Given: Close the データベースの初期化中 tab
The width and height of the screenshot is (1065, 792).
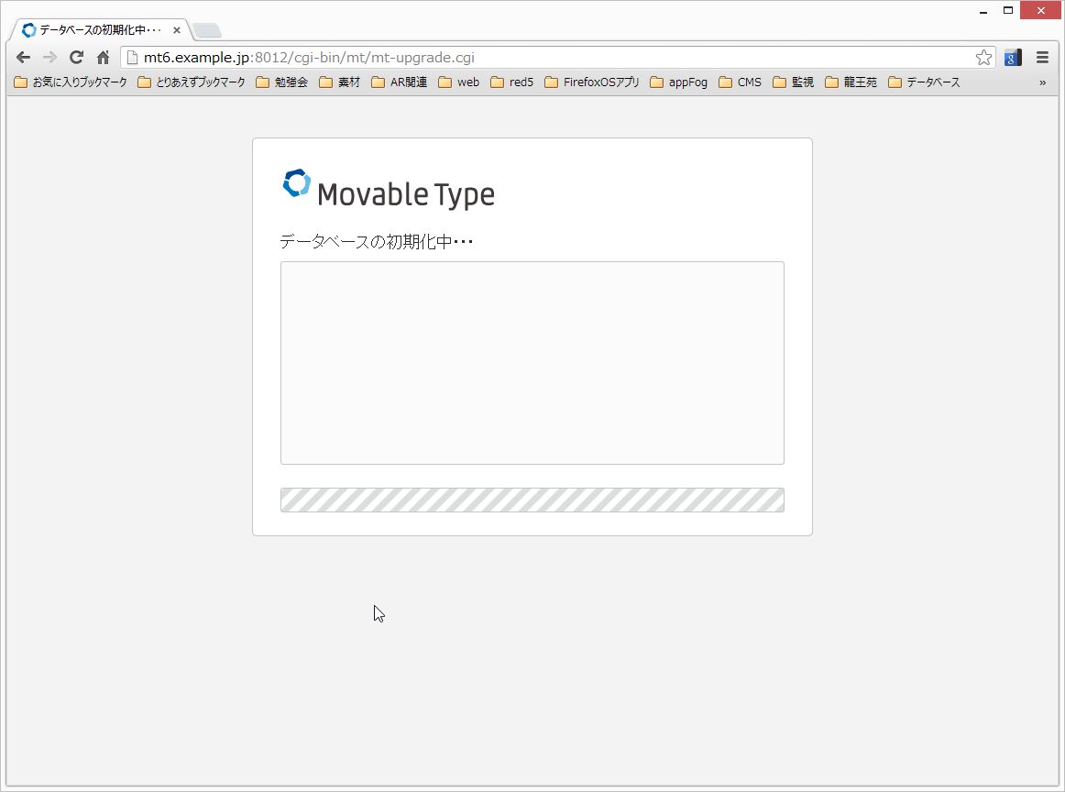Looking at the screenshot, I should (x=177, y=30).
